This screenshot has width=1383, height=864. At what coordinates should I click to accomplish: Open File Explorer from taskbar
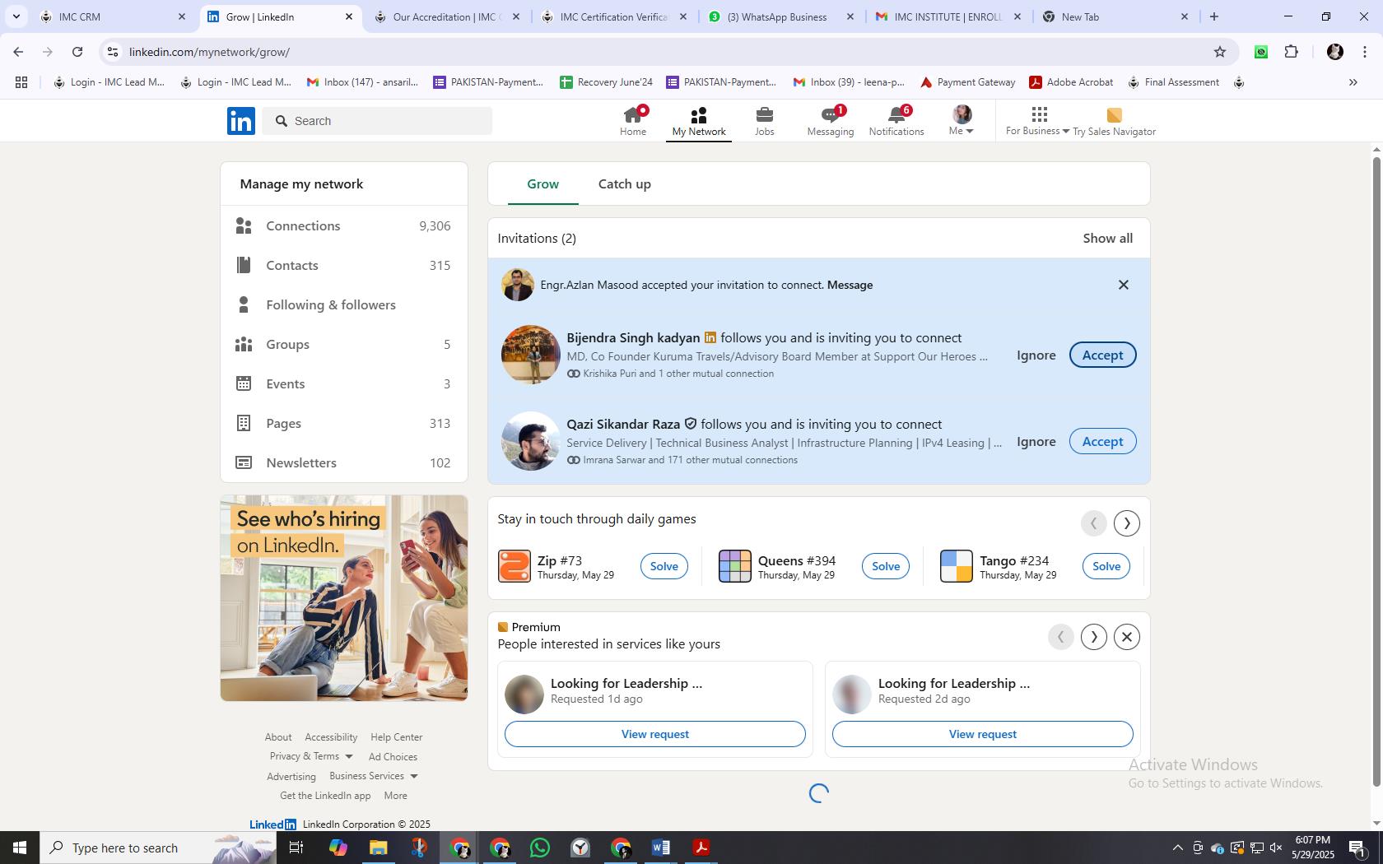tap(378, 848)
